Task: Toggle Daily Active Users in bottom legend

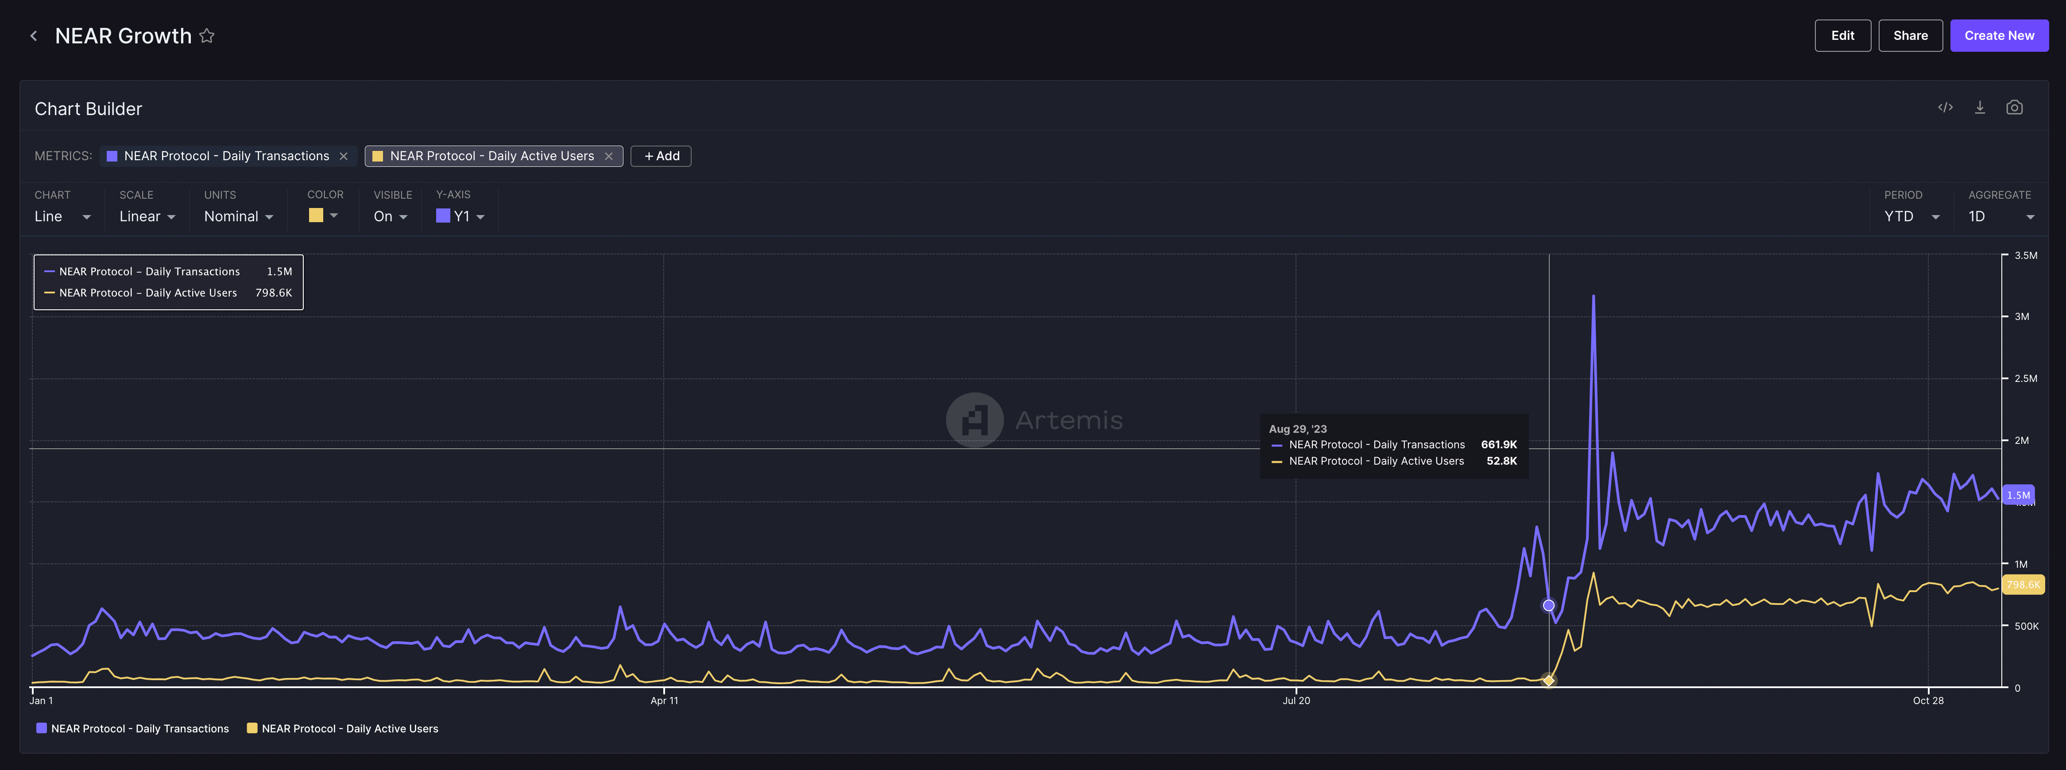Action: point(342,728)
